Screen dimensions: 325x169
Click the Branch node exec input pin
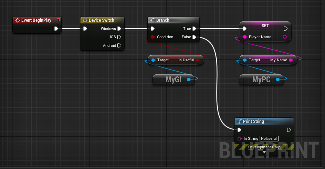tap(153, 29)
